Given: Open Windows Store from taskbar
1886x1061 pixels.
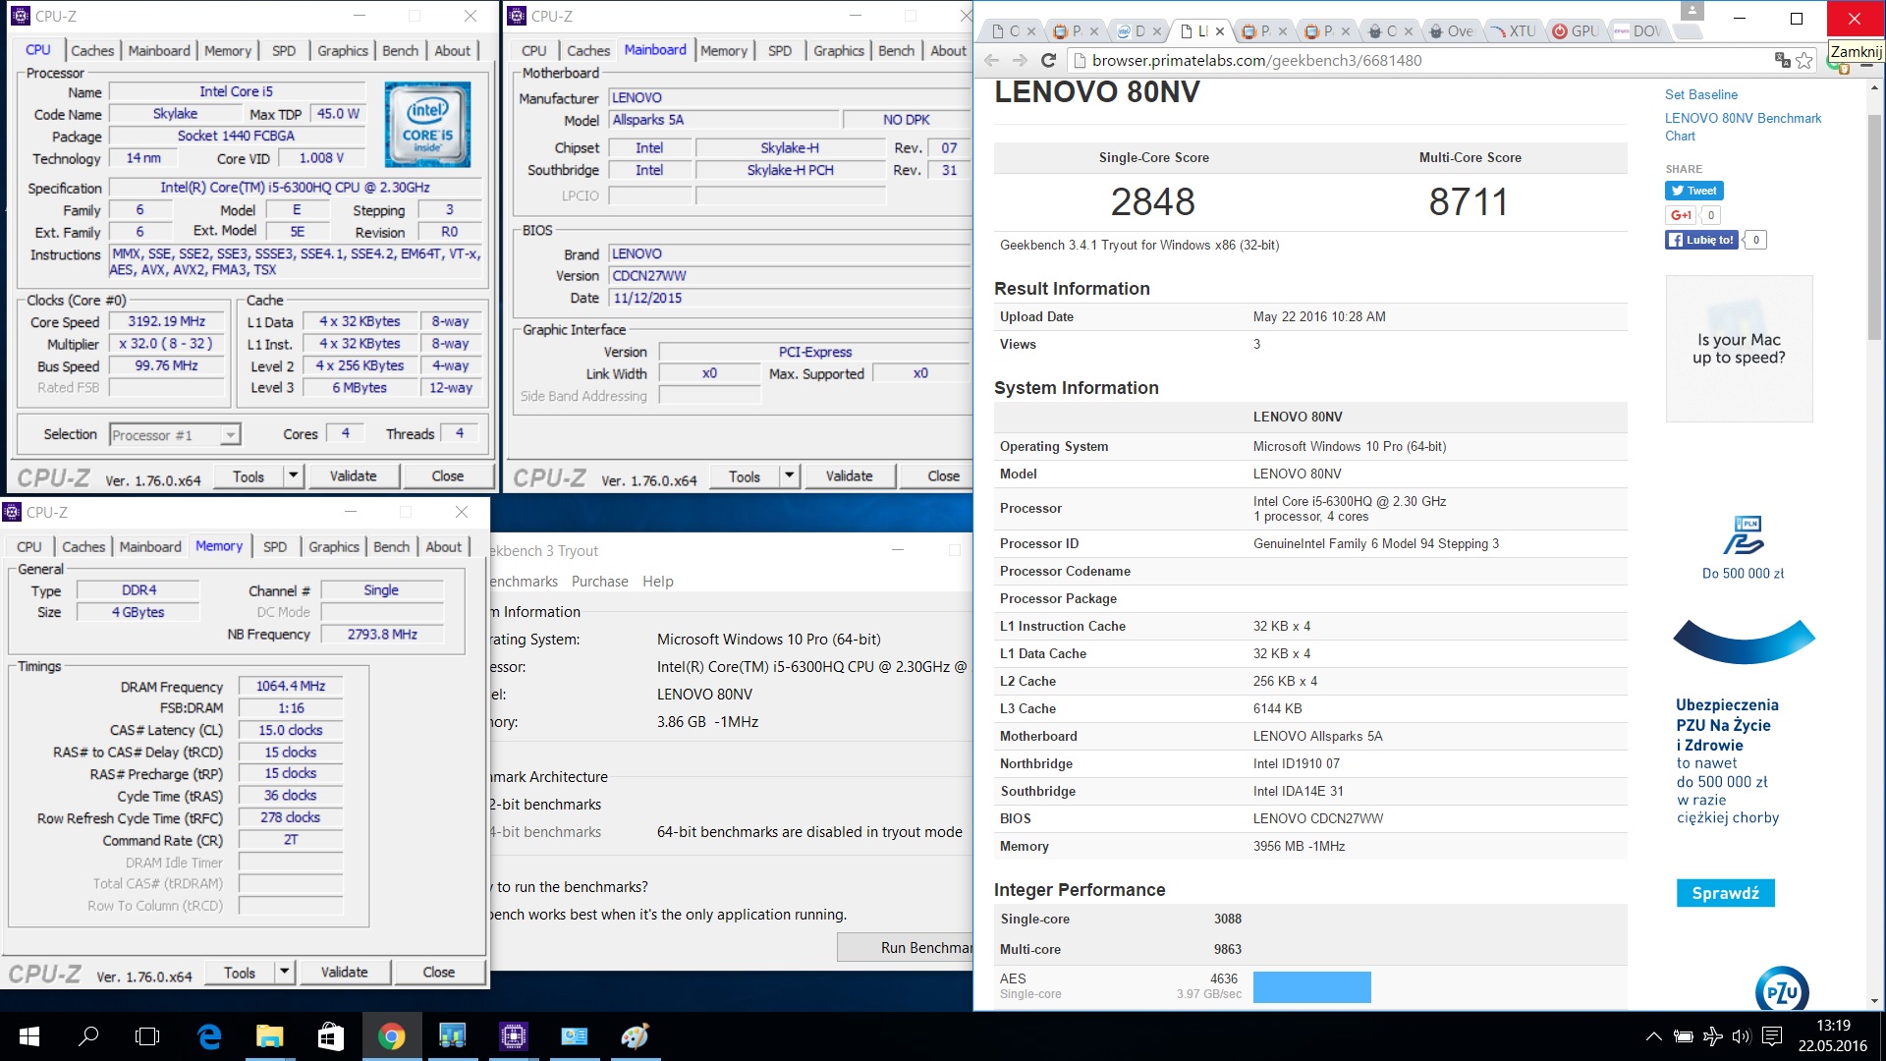Looking at the screenshot, I should pyautogui.click(x=330, y=1036).
